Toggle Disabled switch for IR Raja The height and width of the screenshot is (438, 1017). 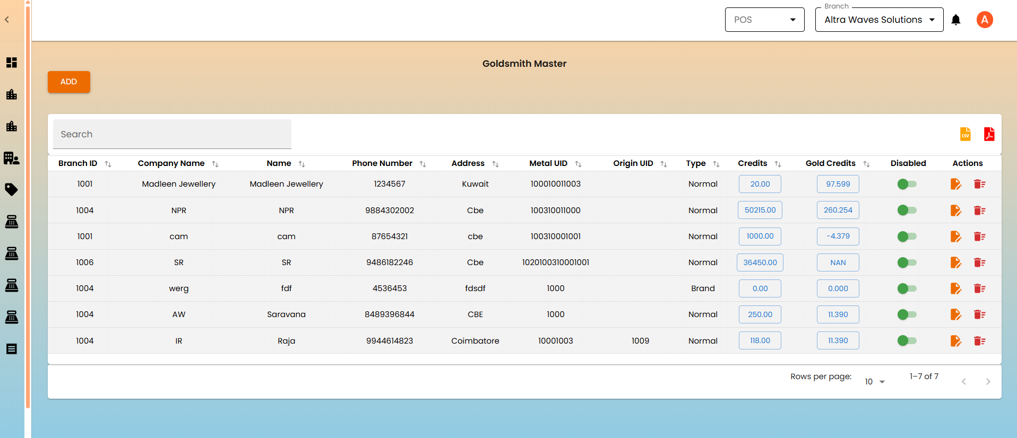pyautogui.click(x=907, y=340)
